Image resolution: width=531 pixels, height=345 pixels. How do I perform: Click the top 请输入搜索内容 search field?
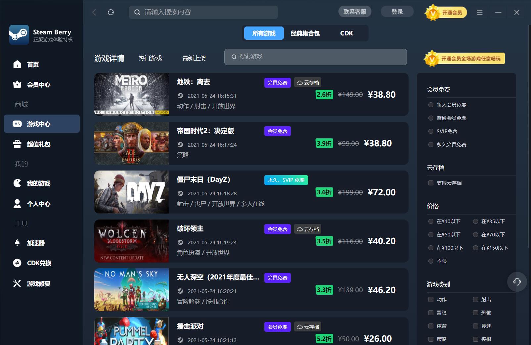coord(203,12)
